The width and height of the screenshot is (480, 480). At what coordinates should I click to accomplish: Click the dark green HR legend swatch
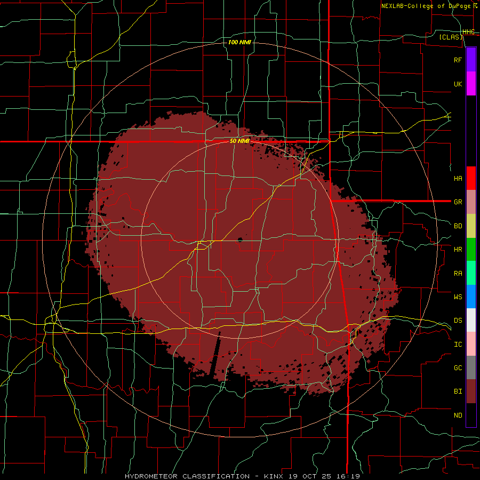point(471,250)
